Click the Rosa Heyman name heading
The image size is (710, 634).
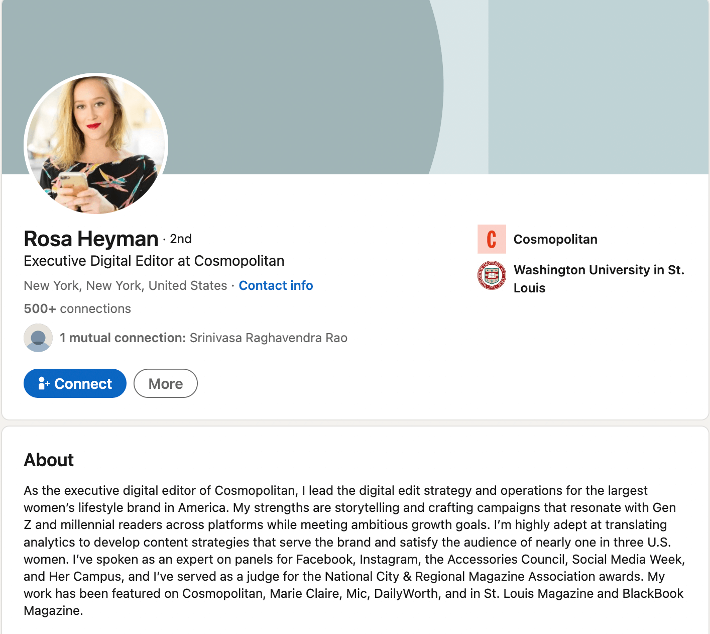(x=91, y=239)
